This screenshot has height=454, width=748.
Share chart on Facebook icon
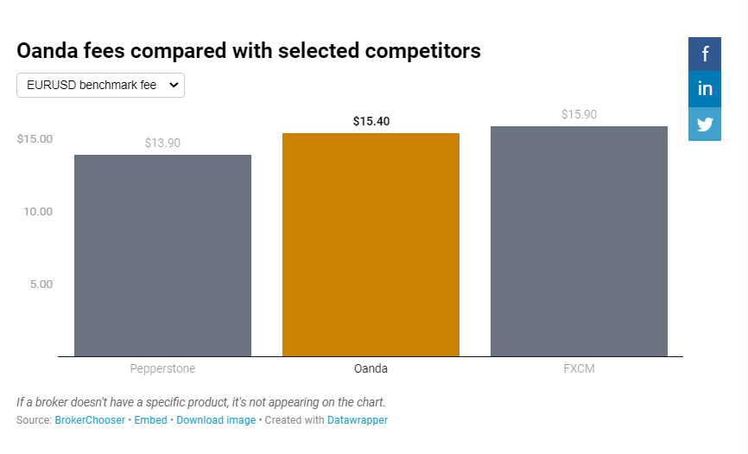[705, 54]
